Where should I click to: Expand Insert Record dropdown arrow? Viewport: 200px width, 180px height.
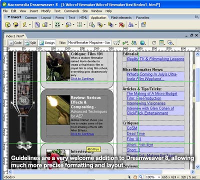pos(105,25)
